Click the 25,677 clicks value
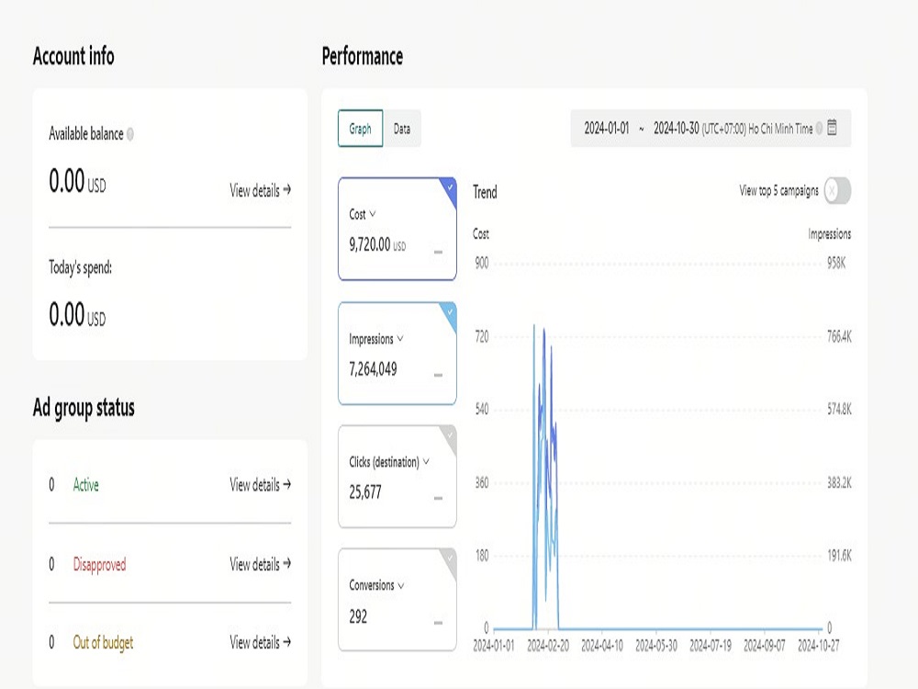The image size is (918, 689). [365, 492]
